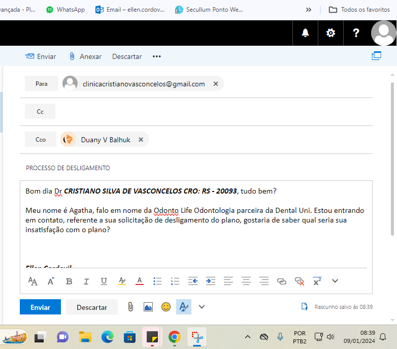
Task: Insert inline picture using image icon
Action: [148, 307]
